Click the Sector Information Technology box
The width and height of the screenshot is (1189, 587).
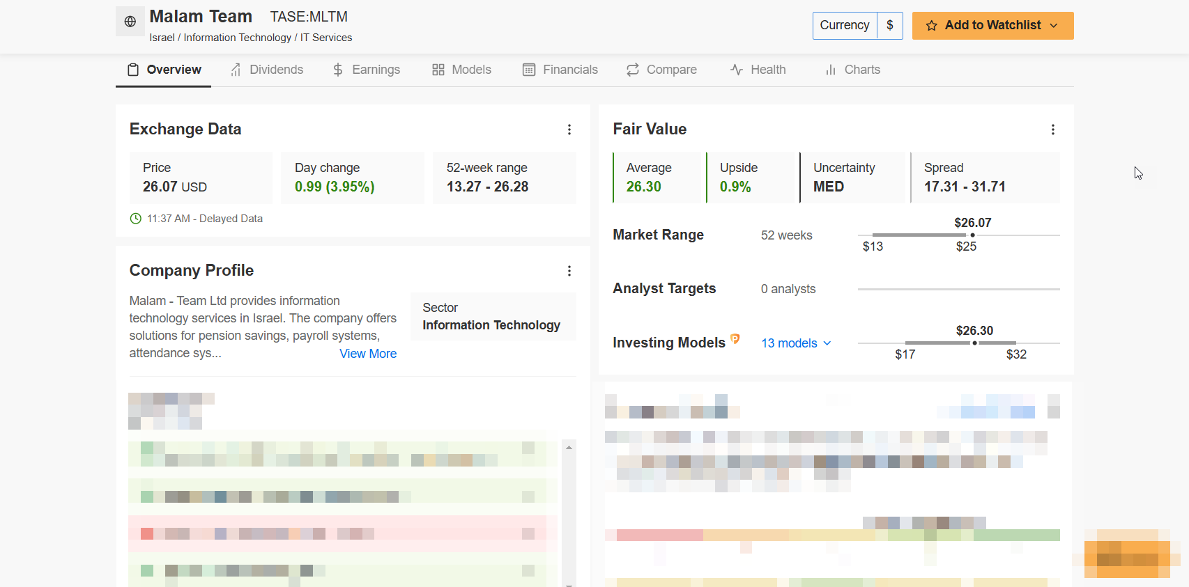(493, 317)
